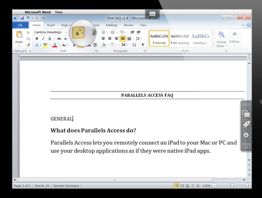The height and width of the screenshot is (198, 262).
Task: Click the Save icon in quick access toolbar
Action: pyautogui.click(x=22, y=18)
